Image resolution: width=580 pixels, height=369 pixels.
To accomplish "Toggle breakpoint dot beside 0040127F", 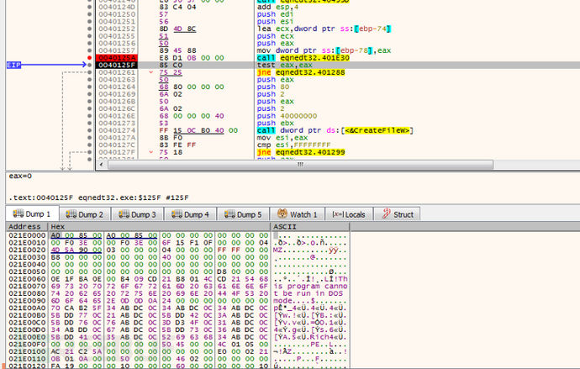I will point(89,152).
